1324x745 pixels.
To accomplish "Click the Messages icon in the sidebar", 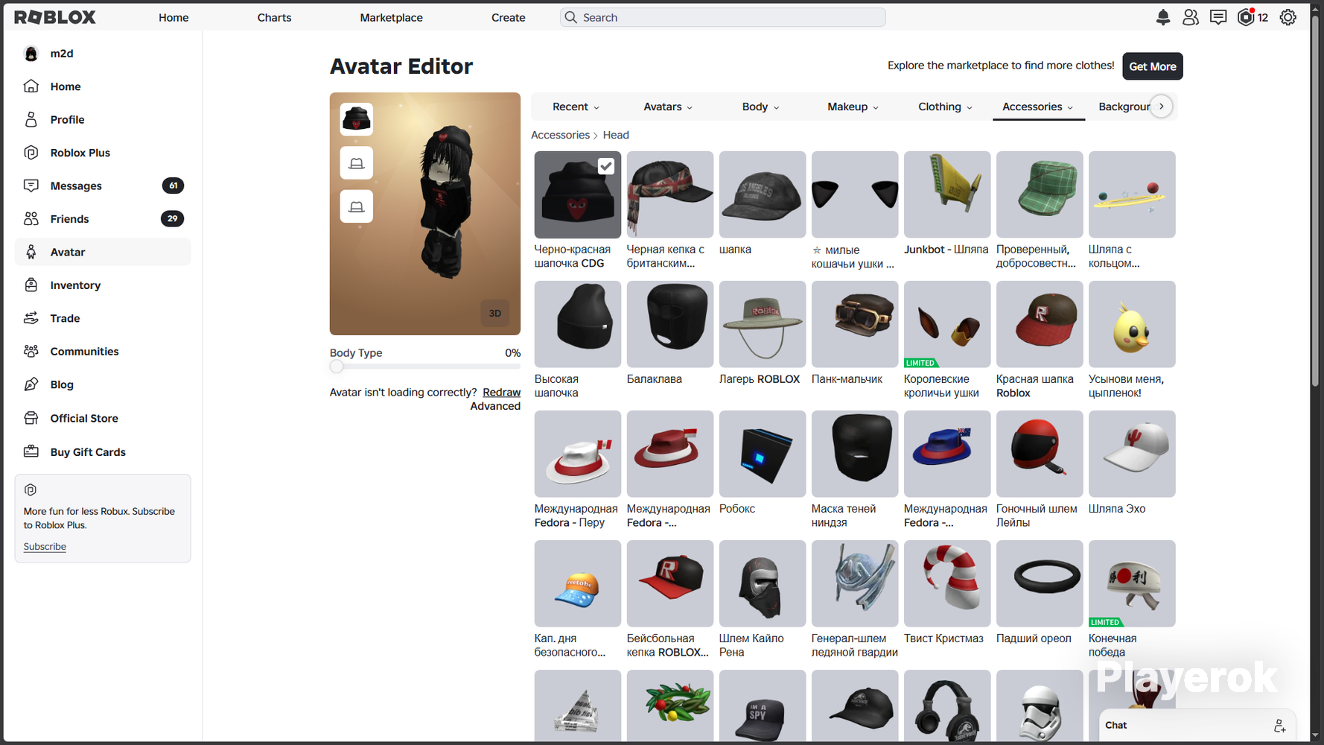I will click(31, 186).
